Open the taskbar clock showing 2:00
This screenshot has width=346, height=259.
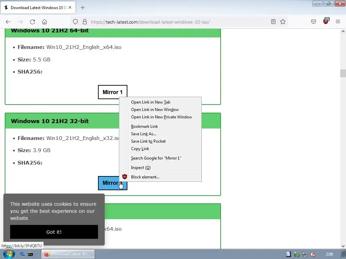pos(329,254)
